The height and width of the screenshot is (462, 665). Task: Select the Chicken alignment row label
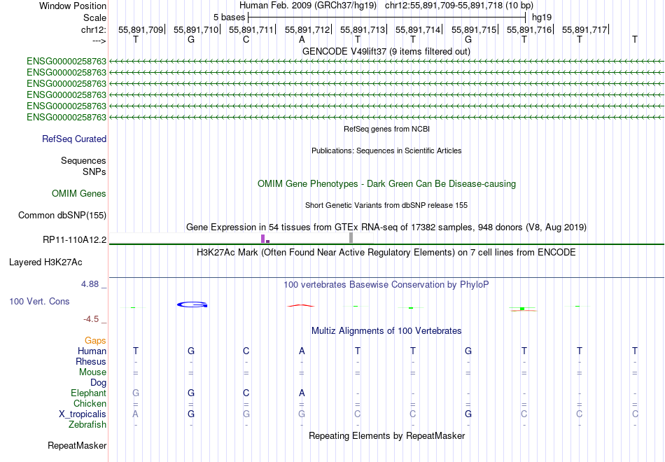90,403
